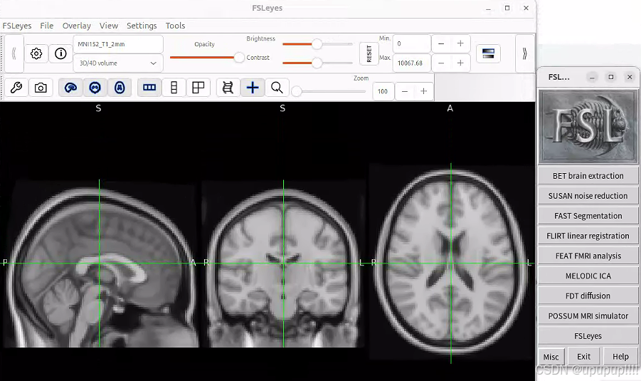Click the Min value field
The image size is (641, 381).
click(x=412, y=43)
